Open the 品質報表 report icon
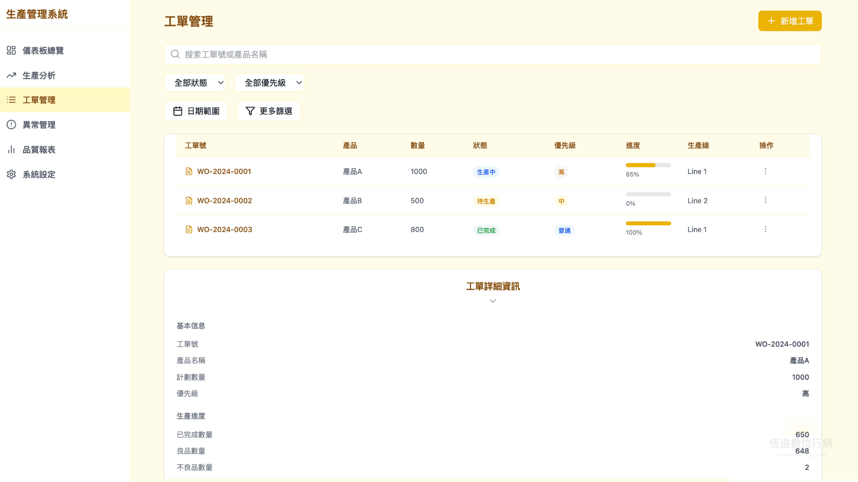Image resolution: width=858 pixels, height=482 pixels. tap(11, 149)
